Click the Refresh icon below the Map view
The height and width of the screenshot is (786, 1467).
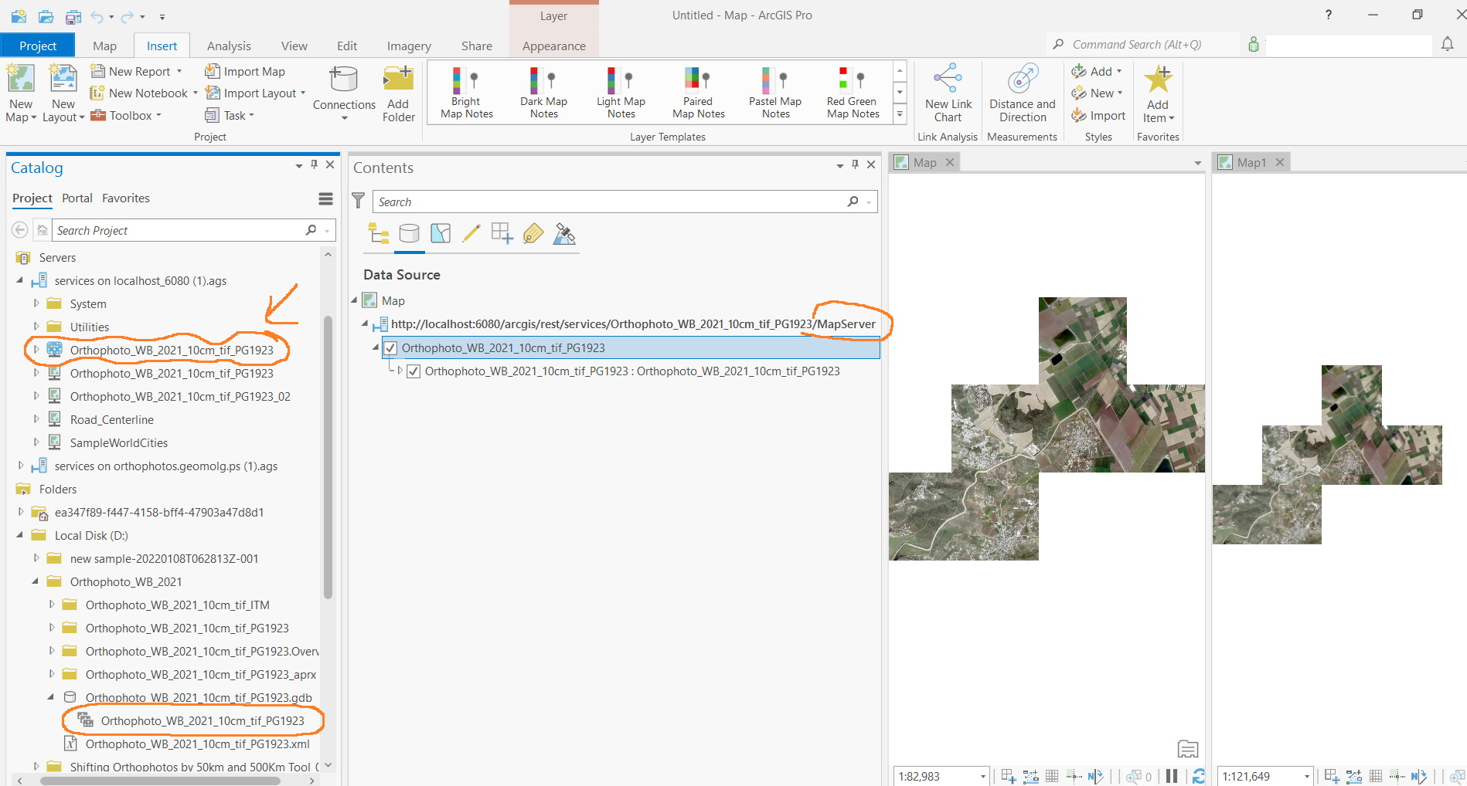(x=1200, y=777)
